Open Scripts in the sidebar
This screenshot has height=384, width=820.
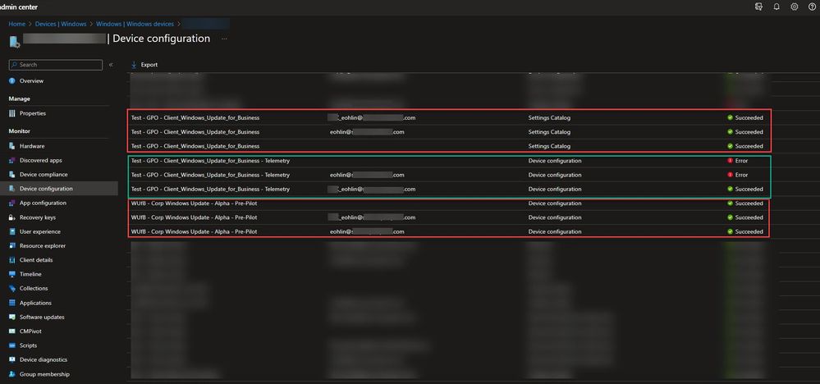point(28,345)
